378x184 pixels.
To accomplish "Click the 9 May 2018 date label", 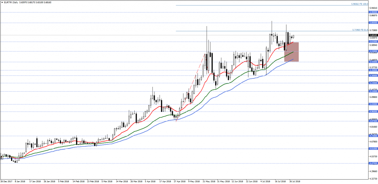I will tap(194, 181).
